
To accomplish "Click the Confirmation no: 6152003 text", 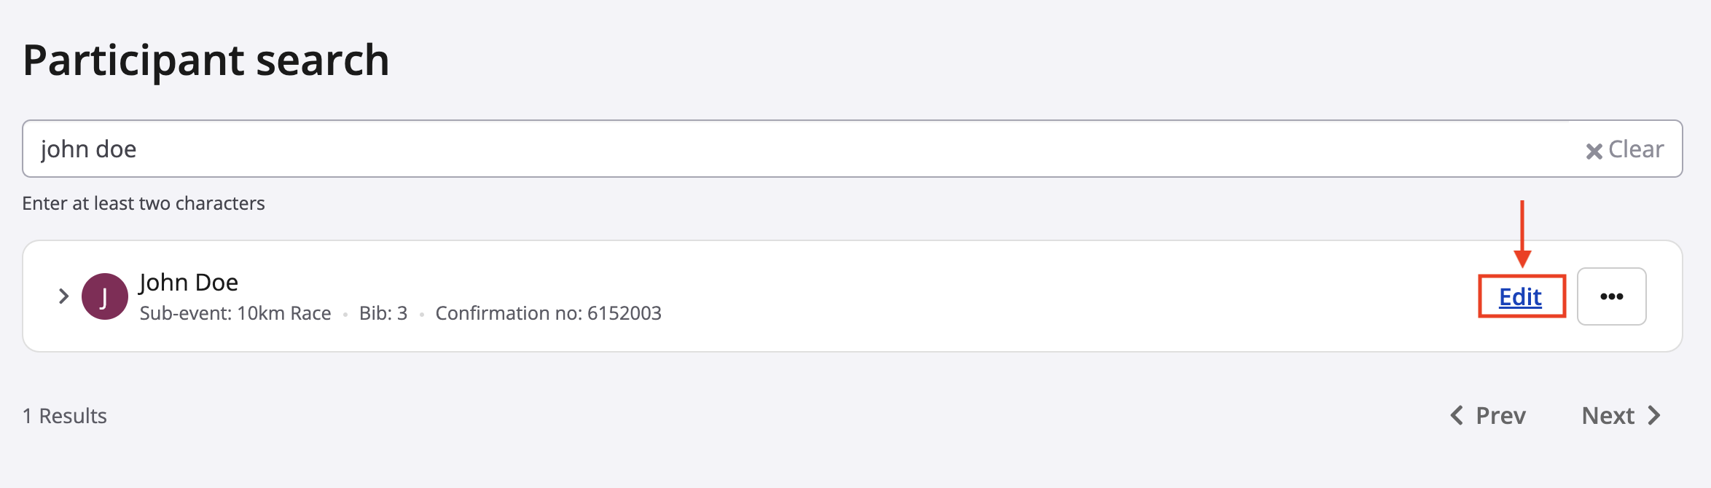I will coord(548,313).
